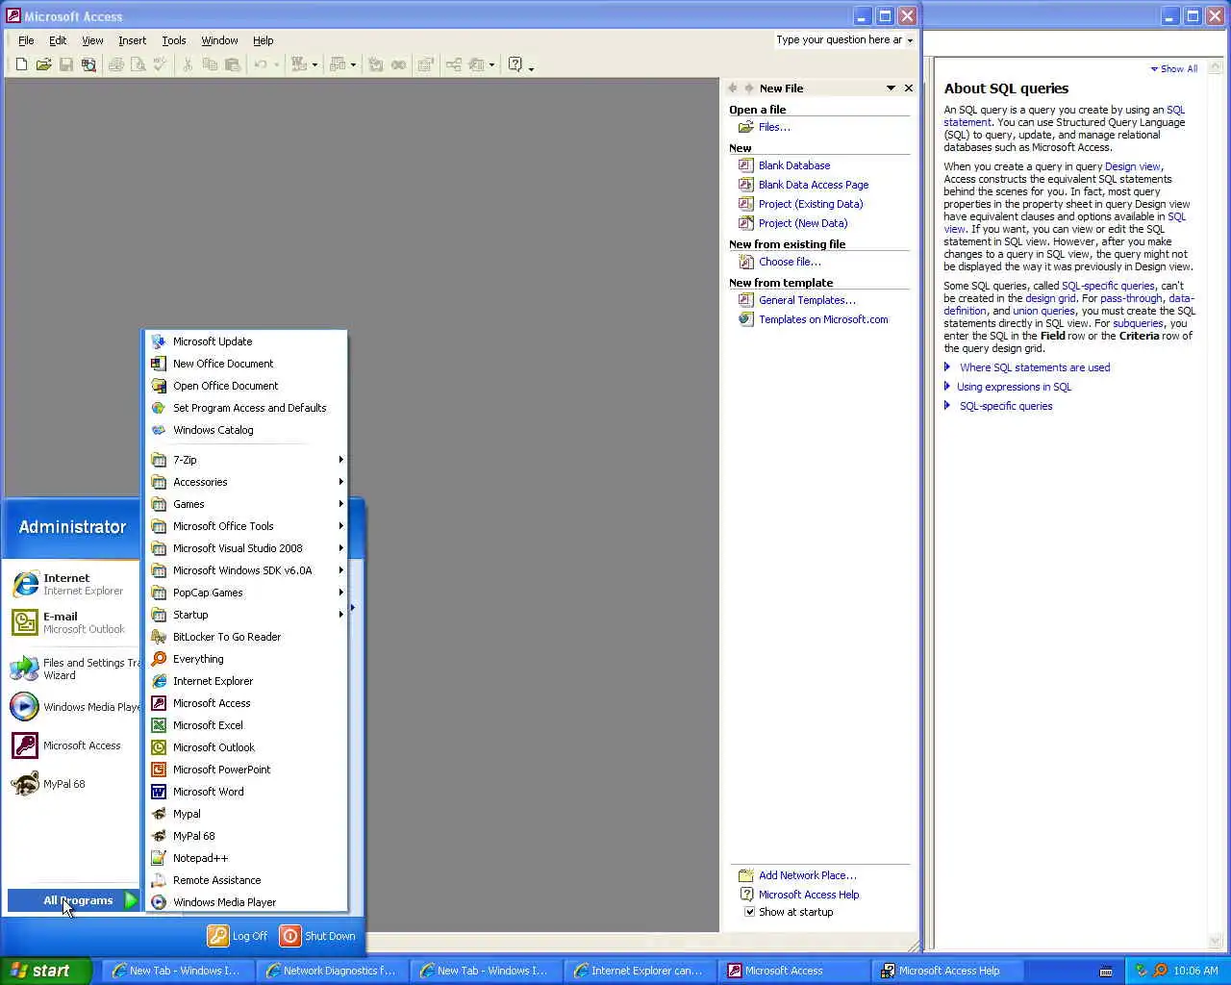Open PopCap Games submenu

(x=246, y=593)
